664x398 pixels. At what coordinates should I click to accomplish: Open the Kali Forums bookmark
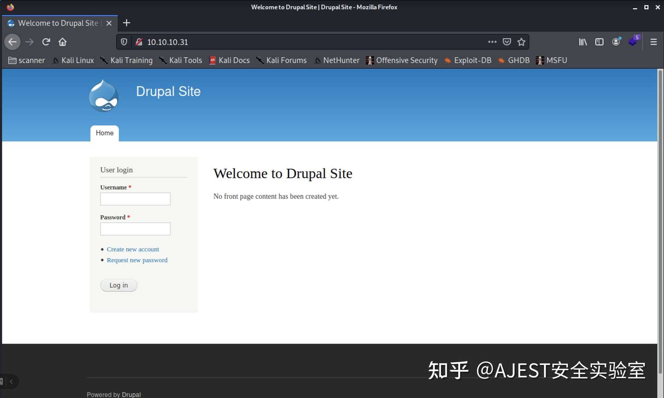click(x=281, y=60)
